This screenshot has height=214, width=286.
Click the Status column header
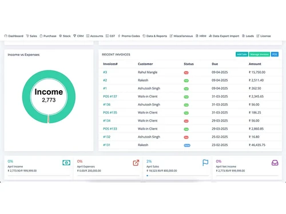(189, 64)
